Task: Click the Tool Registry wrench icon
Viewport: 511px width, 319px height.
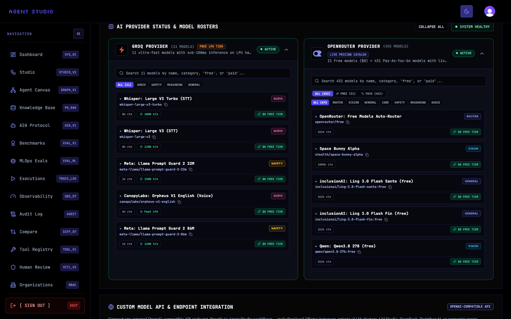Action: tap(13, 250)
